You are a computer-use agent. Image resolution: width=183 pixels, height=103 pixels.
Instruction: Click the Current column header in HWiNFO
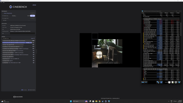(161, 13)
